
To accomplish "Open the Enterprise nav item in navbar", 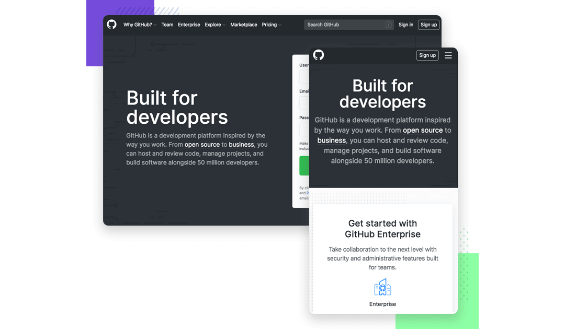I will (189, 25).
